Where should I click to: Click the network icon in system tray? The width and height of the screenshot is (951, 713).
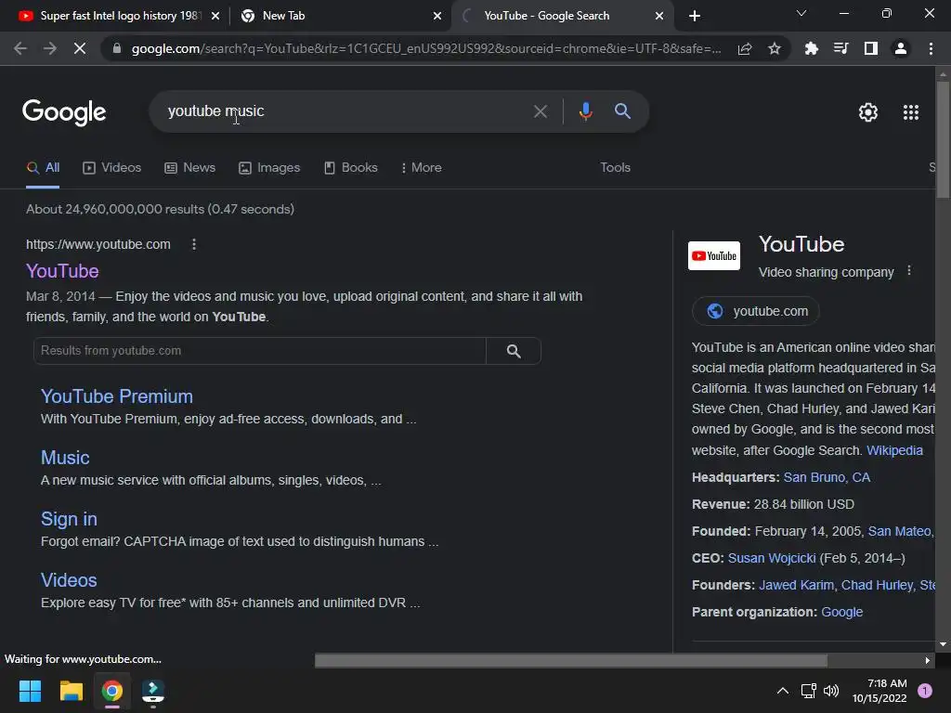[808, 691]
